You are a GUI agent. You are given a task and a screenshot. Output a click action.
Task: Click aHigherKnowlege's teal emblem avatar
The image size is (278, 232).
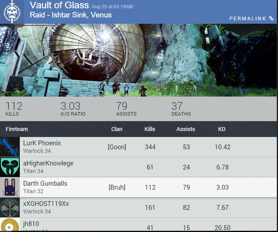pos(10,167)
